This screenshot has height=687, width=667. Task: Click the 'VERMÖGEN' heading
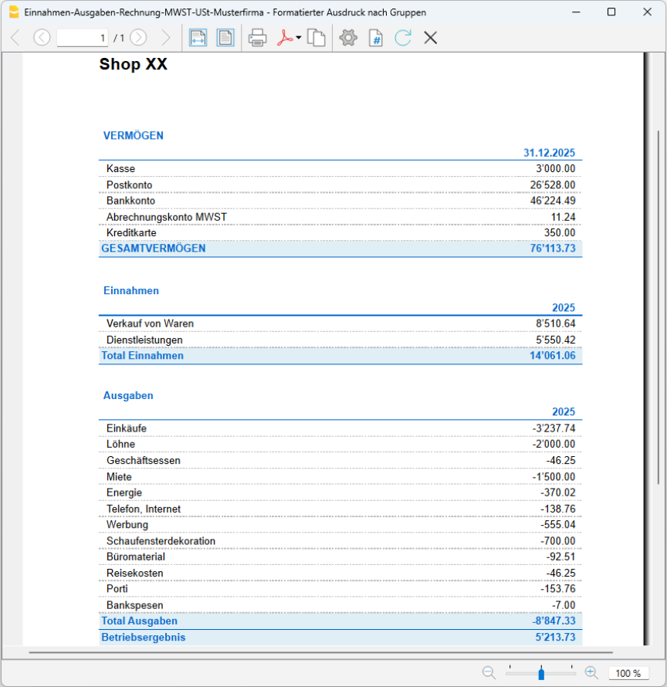(134, 136)
